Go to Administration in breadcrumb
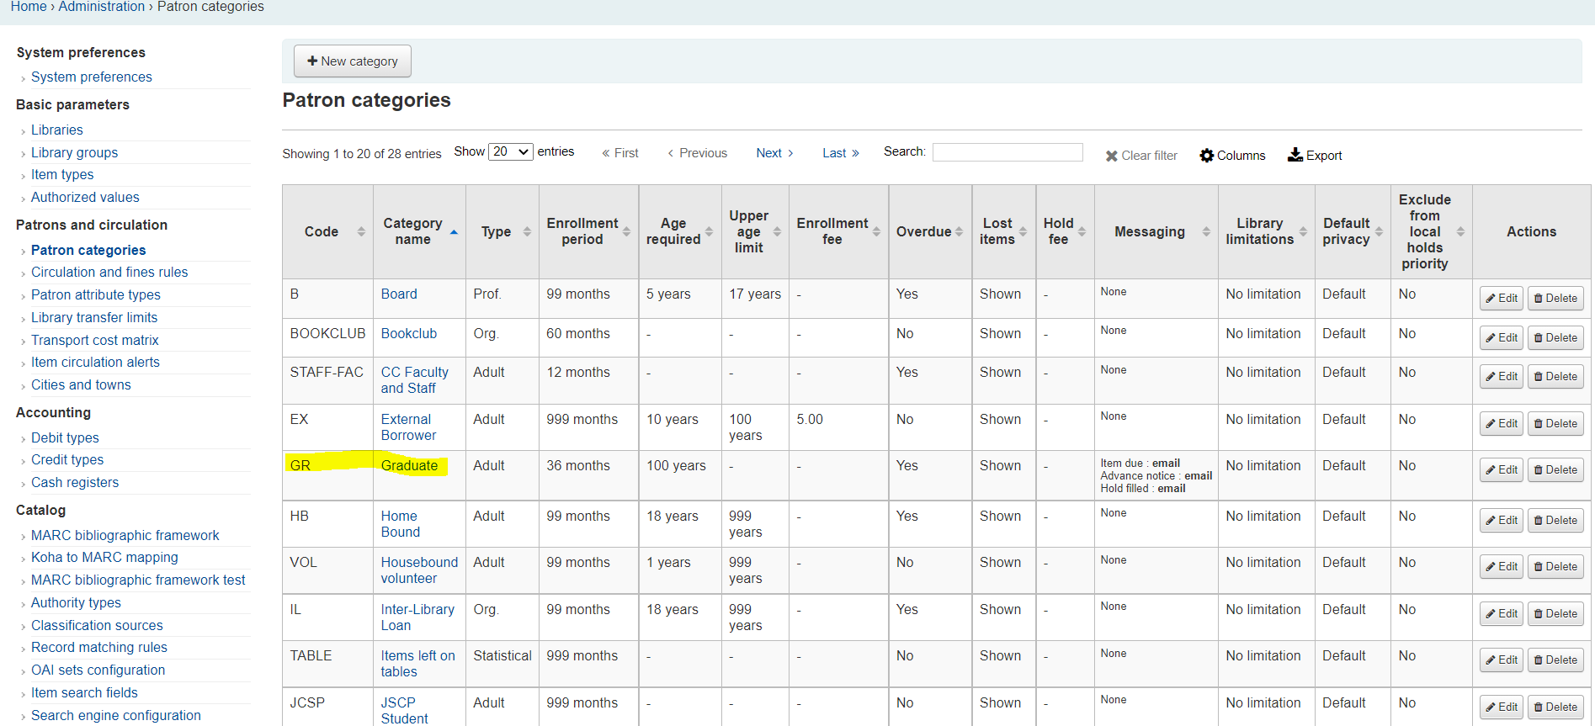This screenshot has height=726, width=1595. click(x=102, y=7)
